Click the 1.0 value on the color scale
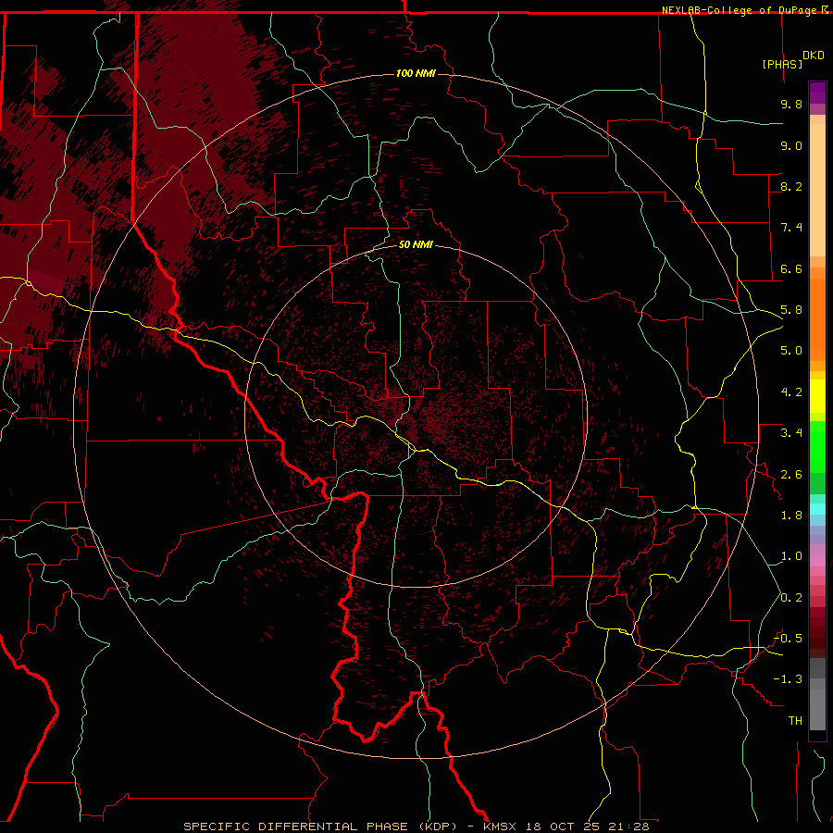 [x=791, y=556]
